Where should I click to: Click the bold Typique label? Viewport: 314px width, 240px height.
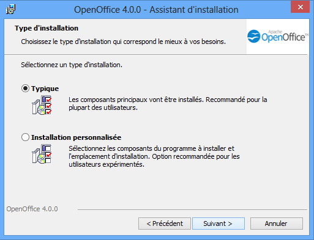pyautogui.click(x=45, y=89)
